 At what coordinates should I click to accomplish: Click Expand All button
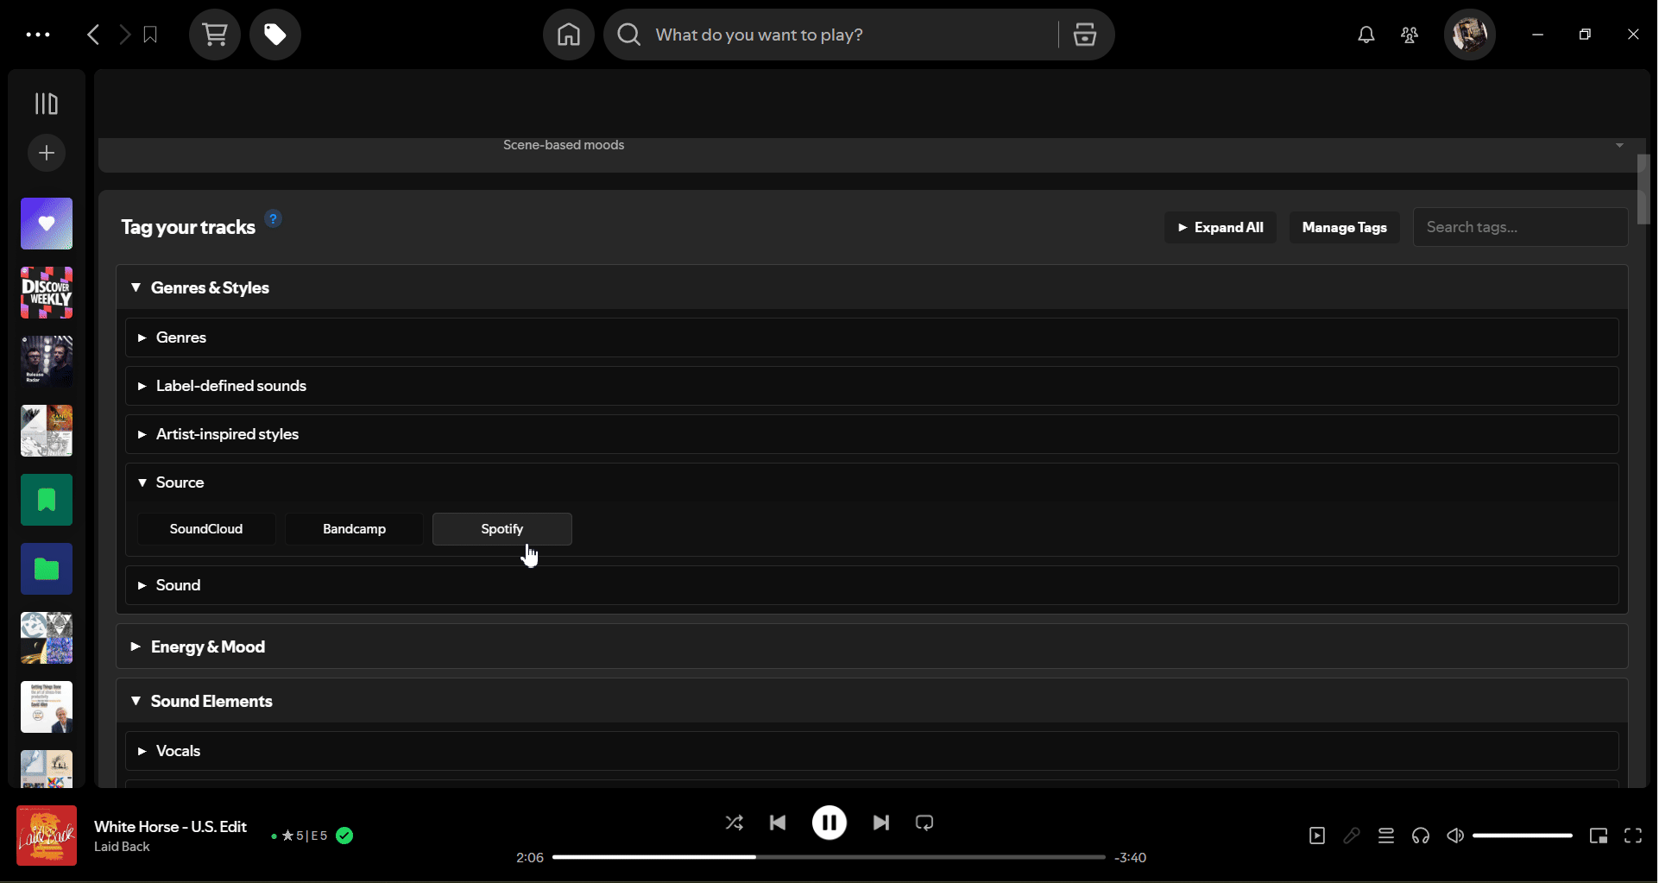1221,227
